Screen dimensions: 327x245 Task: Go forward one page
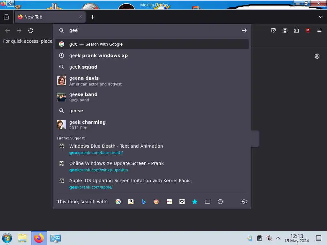[x=19, y=31]
